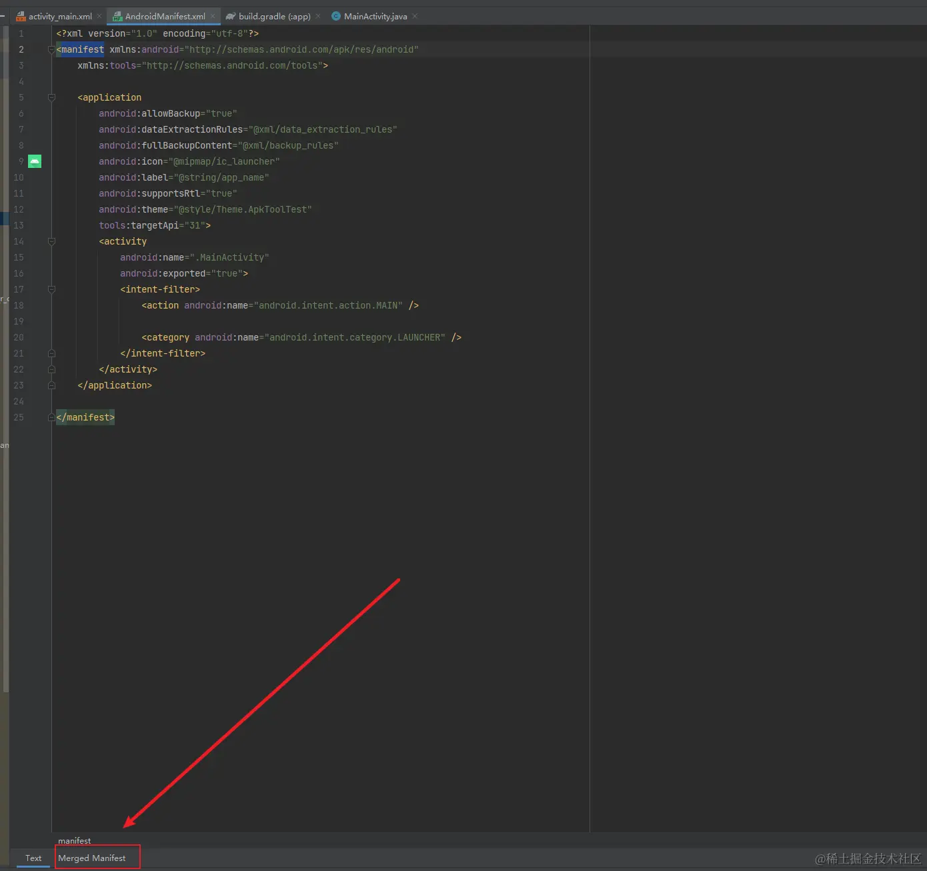Click the android:dataExtractionRules attribute line
Image resolution: width=927 pixels, height=871 pixels.
[248, 129]
